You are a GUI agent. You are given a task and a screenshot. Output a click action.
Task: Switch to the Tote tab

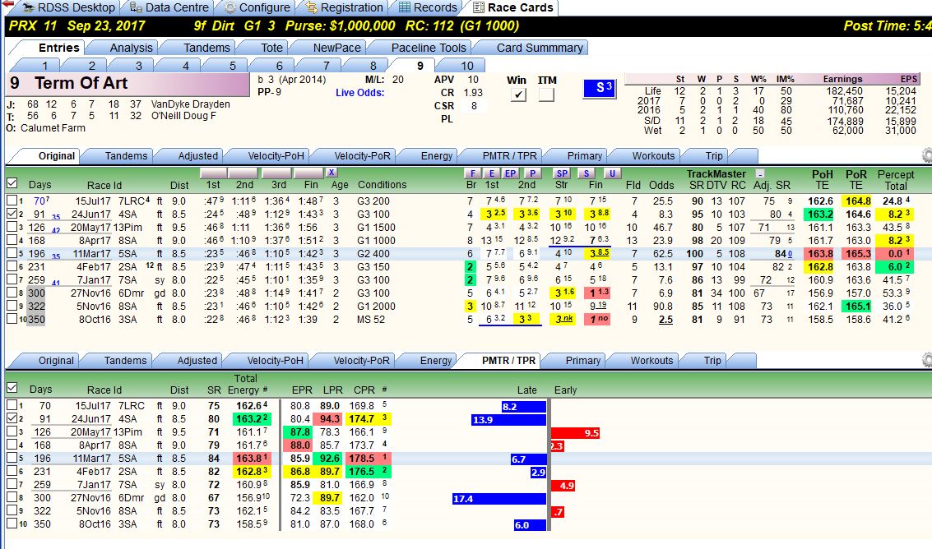pyautogui.click(x=271, y=48)
